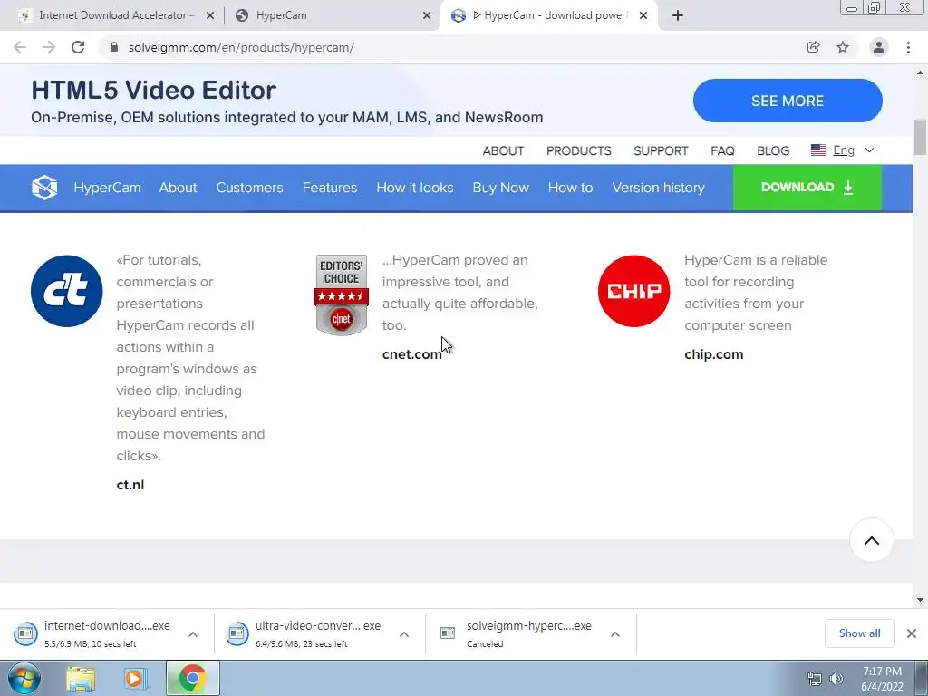Click ultra-video-converter exe file icon
Image resolution: width=928 pixels, height=696 pixels.
click(x=237, y=633)
